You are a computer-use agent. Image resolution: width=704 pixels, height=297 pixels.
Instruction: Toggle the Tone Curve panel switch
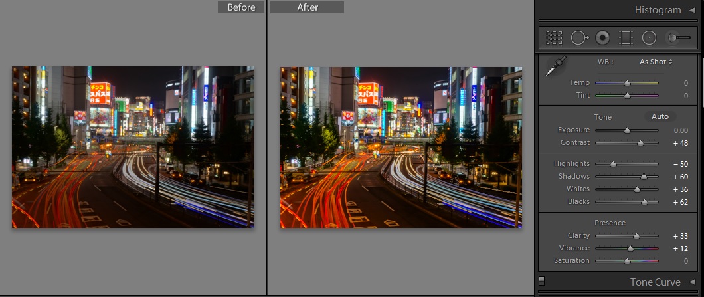tap(542, 281)
